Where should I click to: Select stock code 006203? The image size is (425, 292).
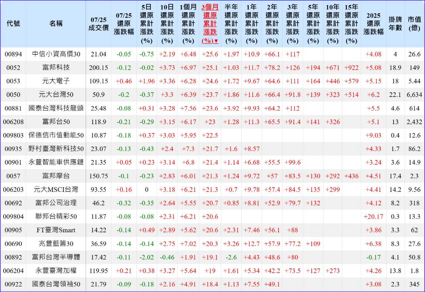click(13, 190)
